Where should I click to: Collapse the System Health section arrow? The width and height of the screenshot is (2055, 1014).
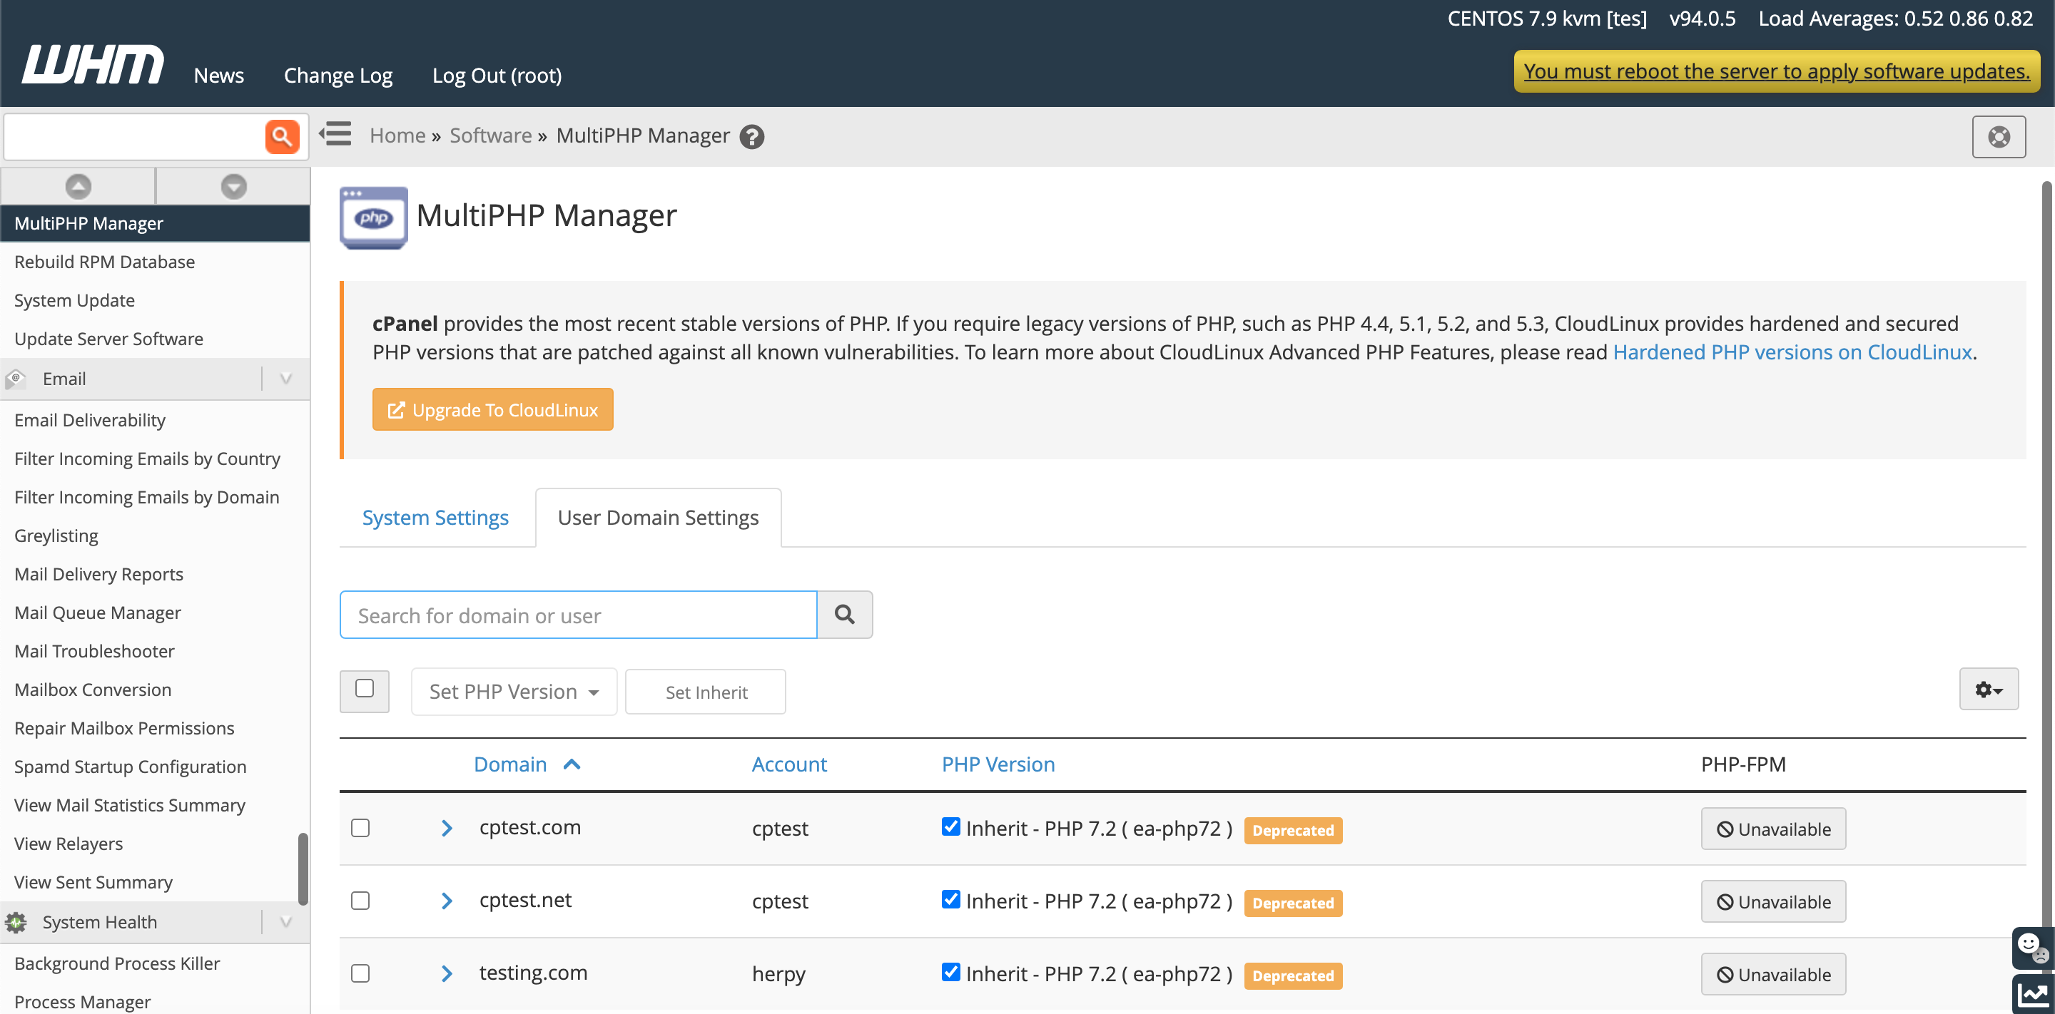pyautogui.click(x=285, y=922)
